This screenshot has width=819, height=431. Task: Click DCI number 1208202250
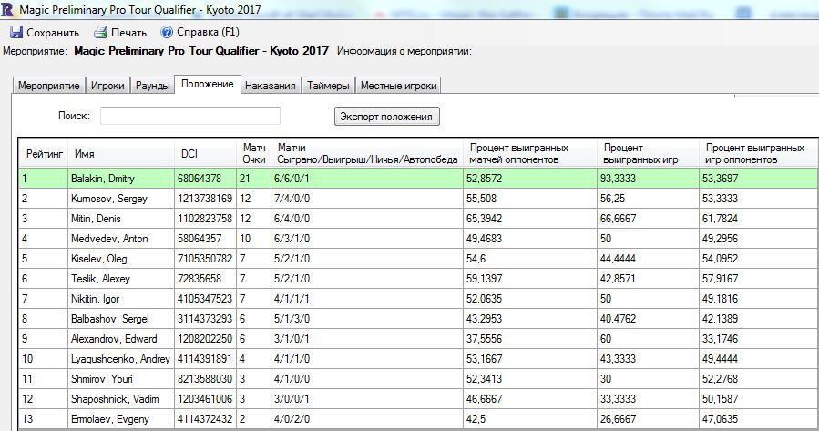[x=205, y=339]
